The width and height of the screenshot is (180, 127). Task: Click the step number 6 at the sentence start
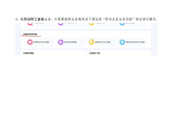pos(16,19)
